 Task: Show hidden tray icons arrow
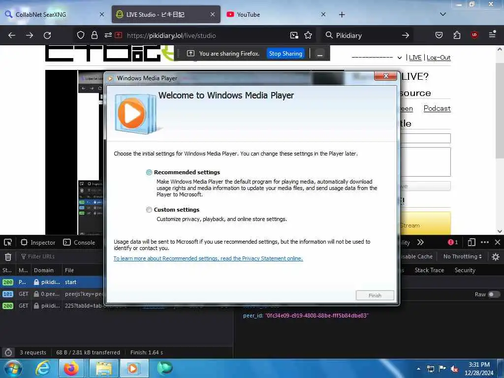(418, 369)
